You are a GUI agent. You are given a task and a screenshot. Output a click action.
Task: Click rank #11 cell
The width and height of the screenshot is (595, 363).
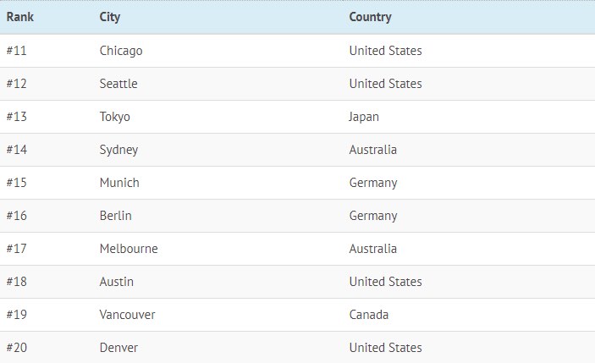pyautogui.click(x=17, y=51)
